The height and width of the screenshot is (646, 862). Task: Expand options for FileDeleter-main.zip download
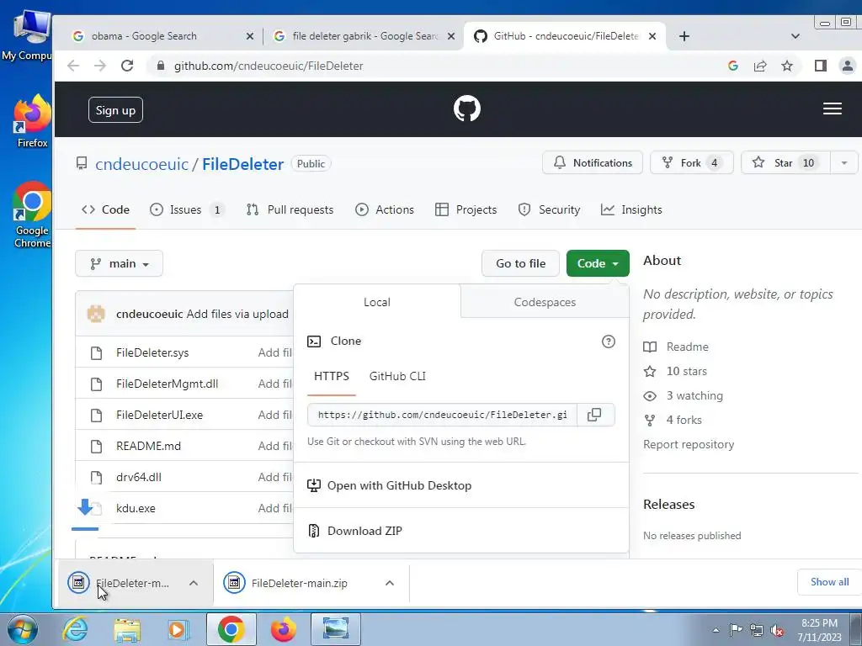click(x=389, y=584)
